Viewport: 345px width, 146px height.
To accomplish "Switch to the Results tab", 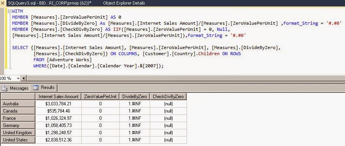I will click(x=44, y=87).
